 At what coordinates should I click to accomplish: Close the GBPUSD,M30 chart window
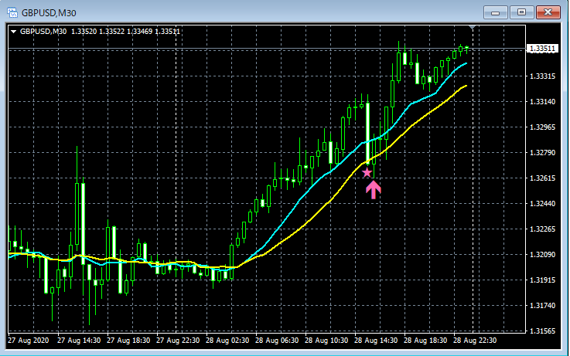coord(548,12)
